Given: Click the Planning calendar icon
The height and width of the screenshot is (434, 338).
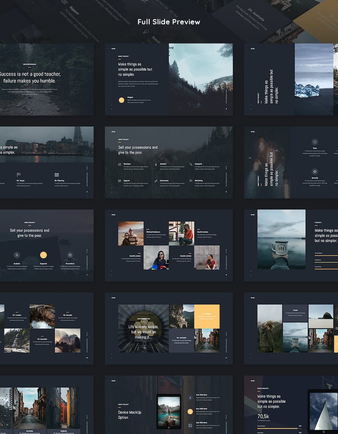Looking at the screenshot, I should 56,175.
